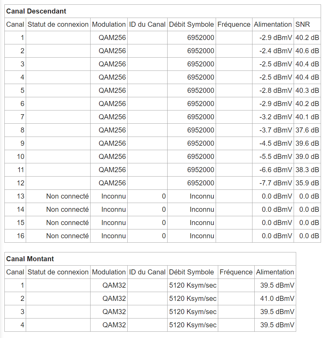
Task: Click SNR value 40.1 dB
Action: (307, 117)
